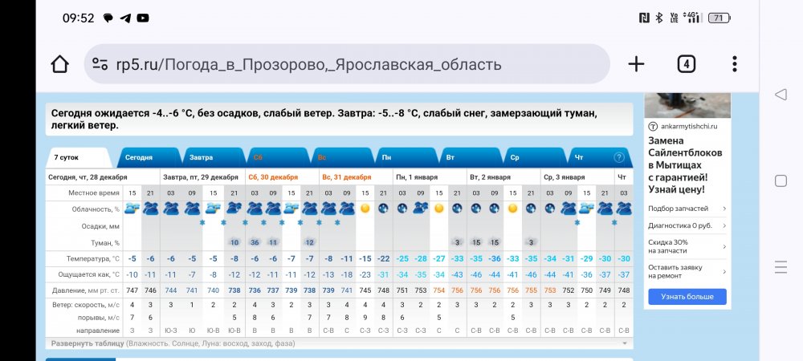This screenshot has width=803, height=361.
Task: Open new tab with plus icon
Action: pos(636,64)
